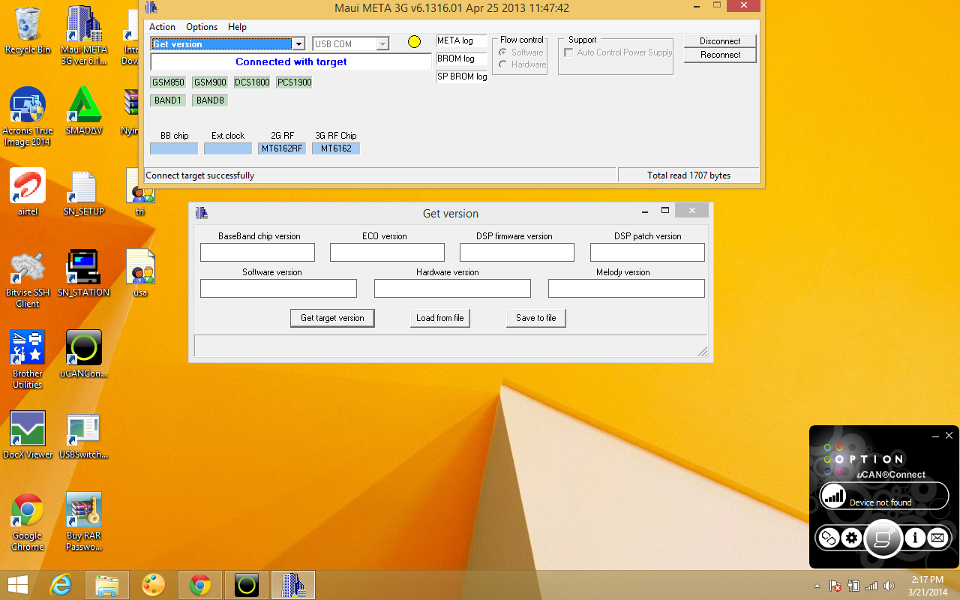Open the email contact icon in uCAN Connect

[937, 538]
